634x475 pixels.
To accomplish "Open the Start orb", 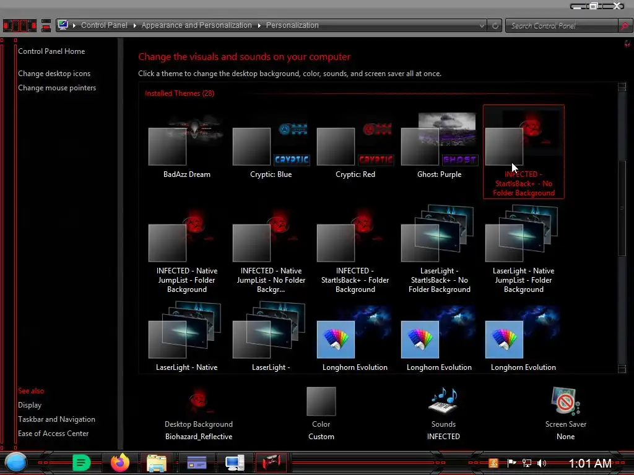I will (15, 463).
